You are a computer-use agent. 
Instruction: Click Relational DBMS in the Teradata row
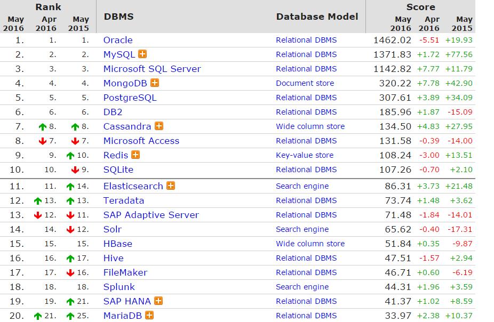click(x=306, y=200)
